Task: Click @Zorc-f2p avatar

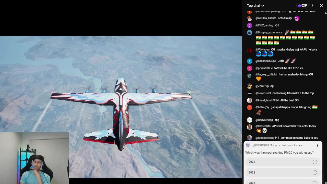Action: pos(250,86)
